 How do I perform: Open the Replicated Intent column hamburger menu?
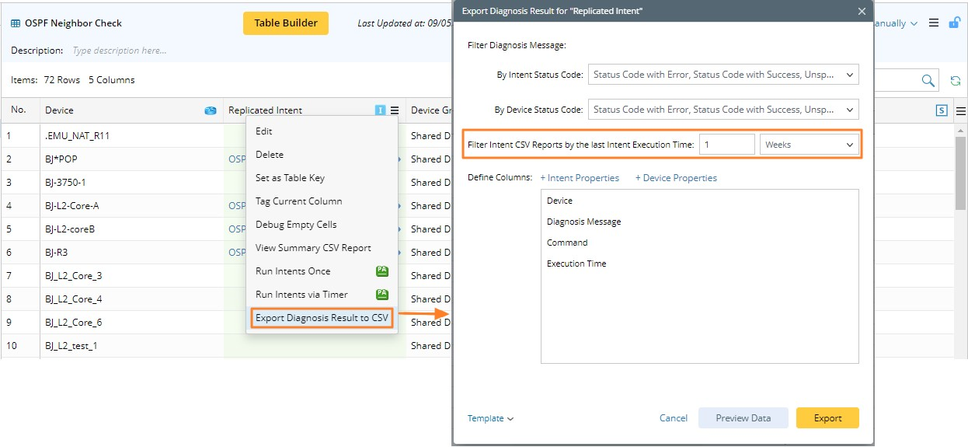pos(395,110)
